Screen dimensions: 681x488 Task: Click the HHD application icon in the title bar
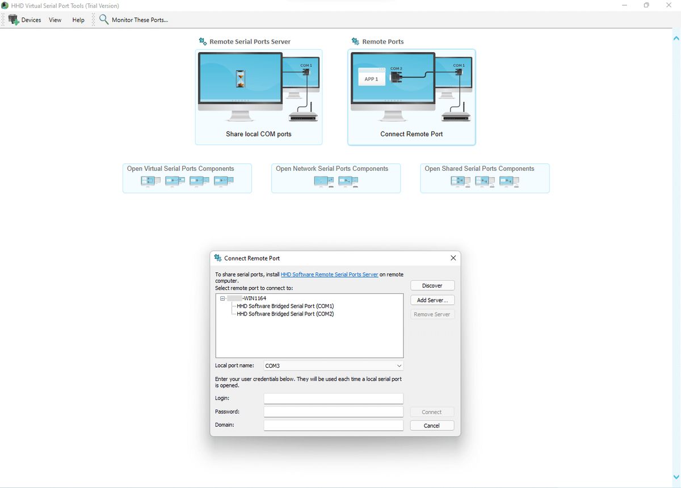click(x=5, y=5)
